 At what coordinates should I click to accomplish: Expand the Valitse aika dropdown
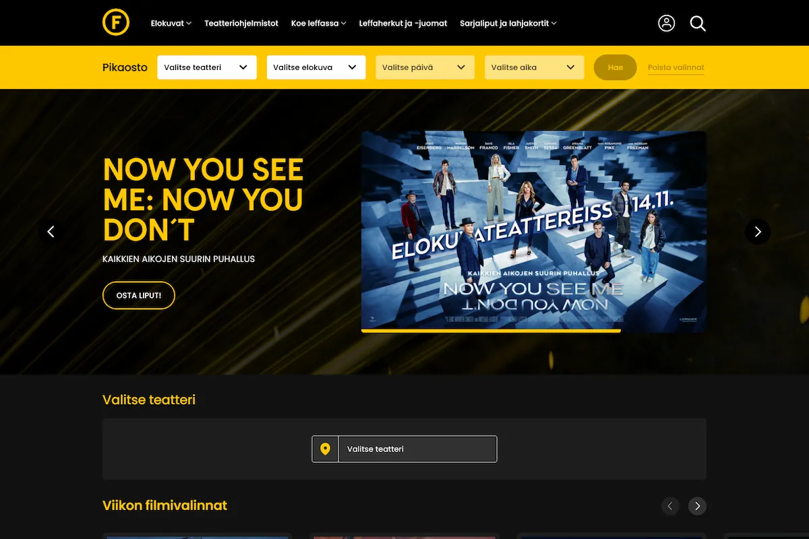coord(534,67)
